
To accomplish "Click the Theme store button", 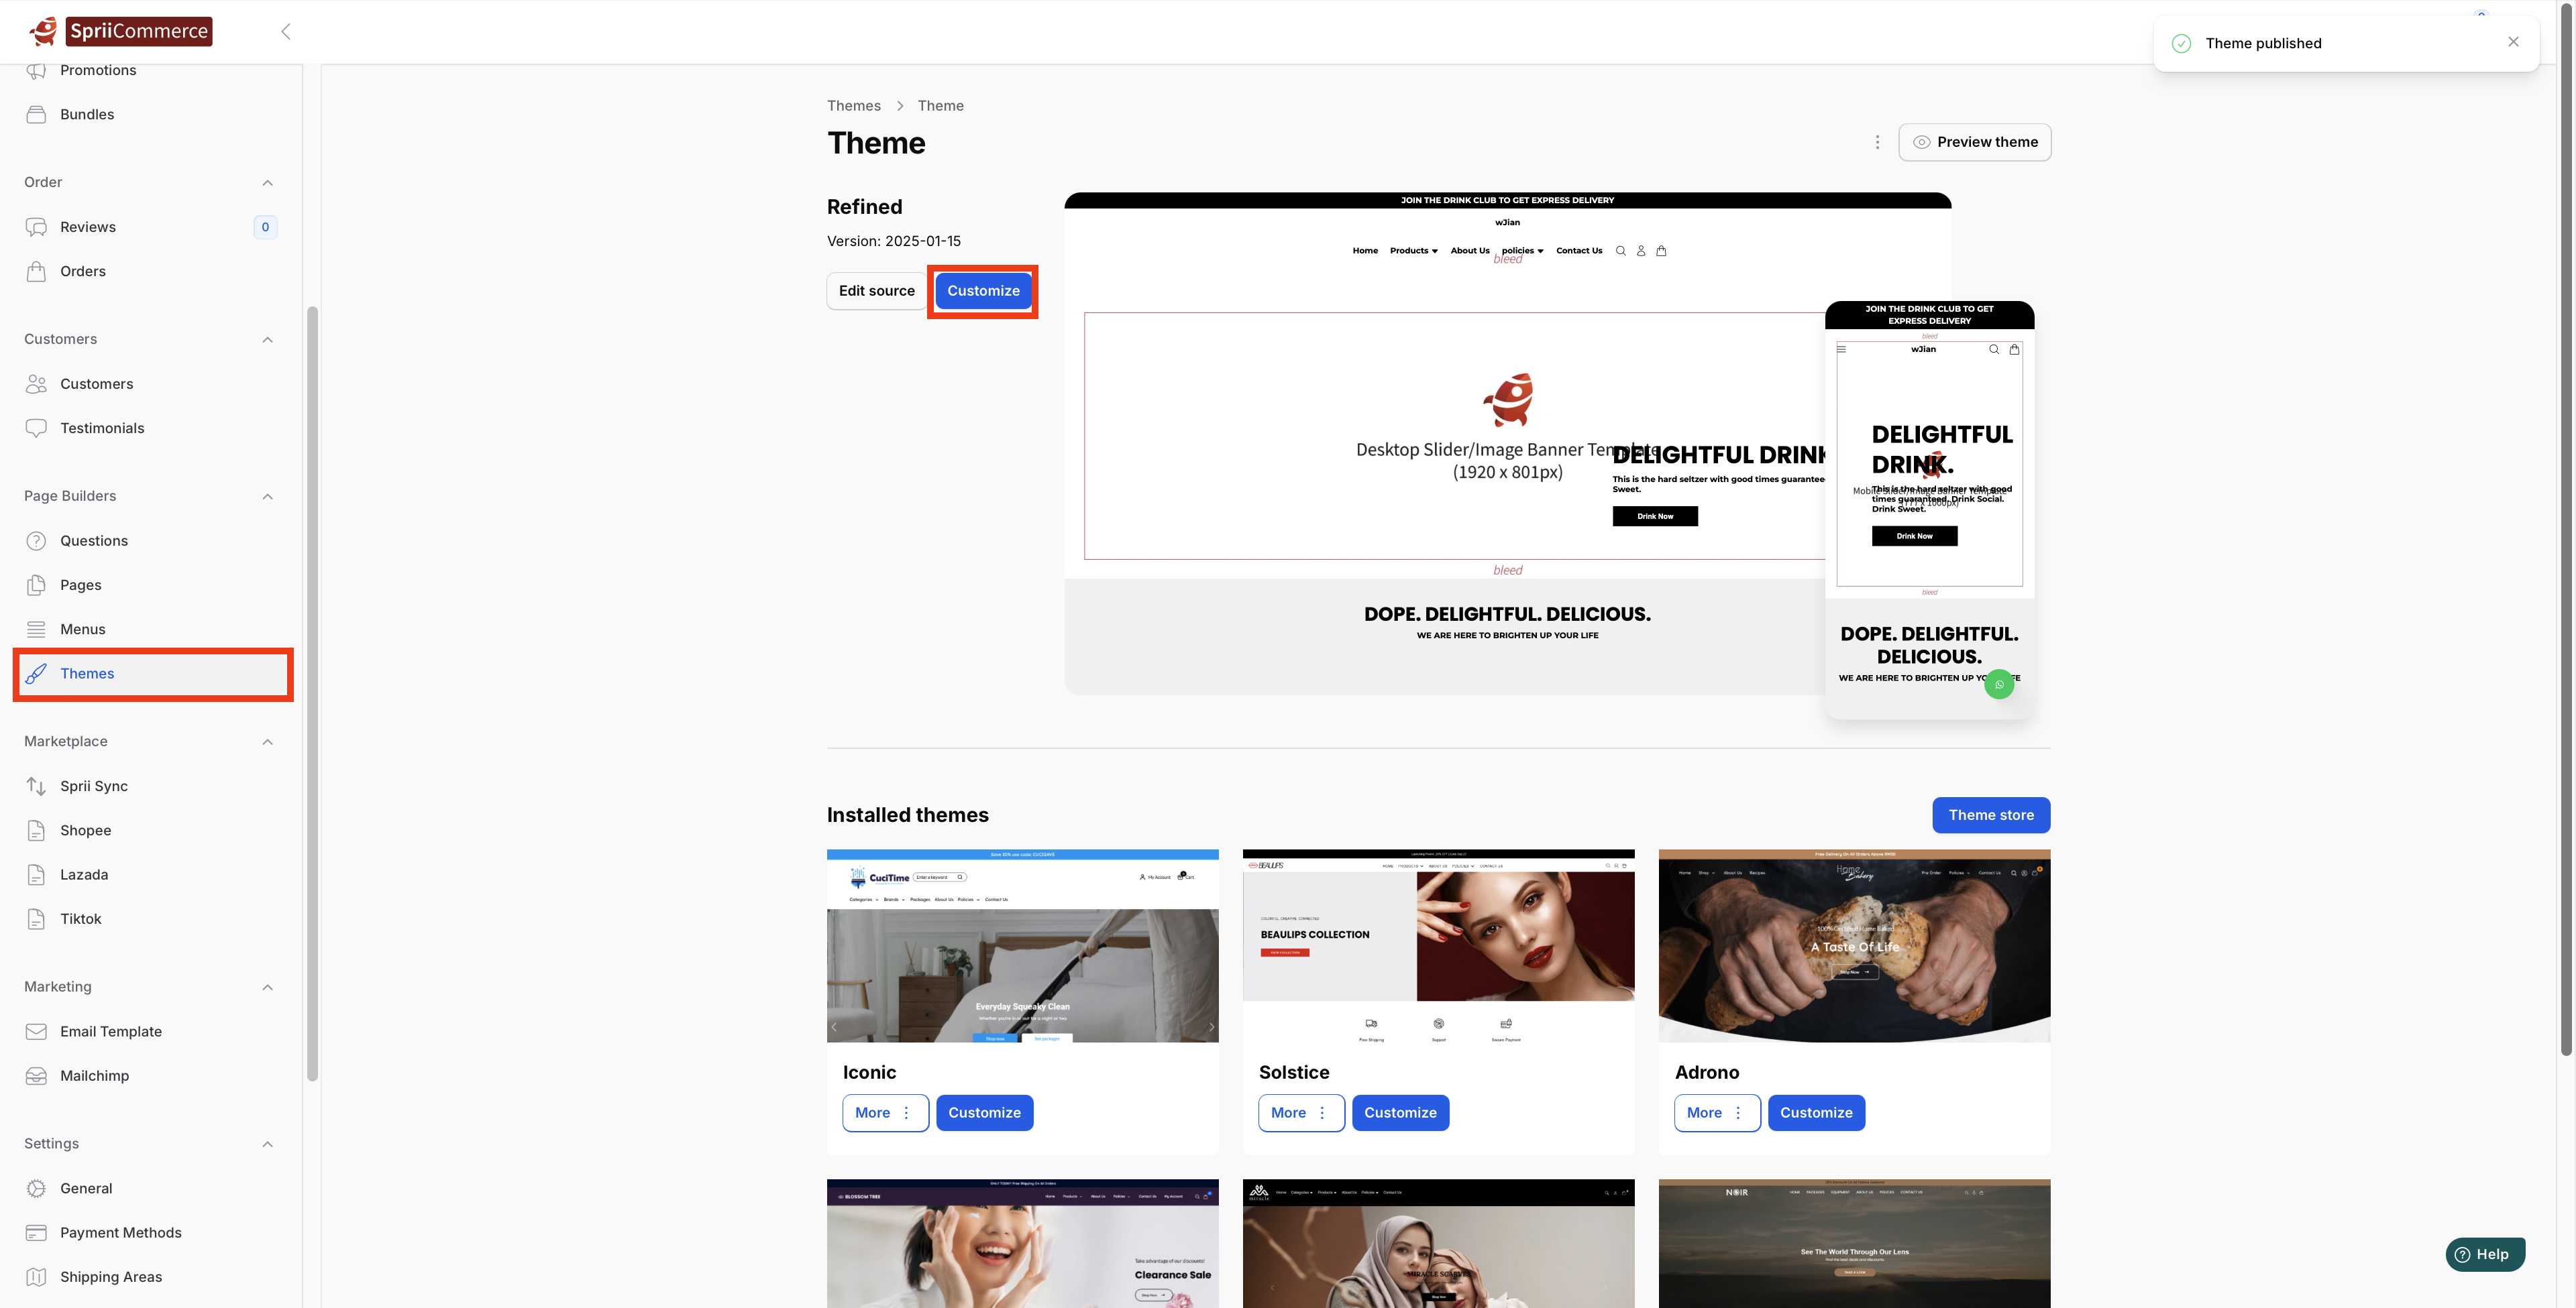I will point(1990,815).
